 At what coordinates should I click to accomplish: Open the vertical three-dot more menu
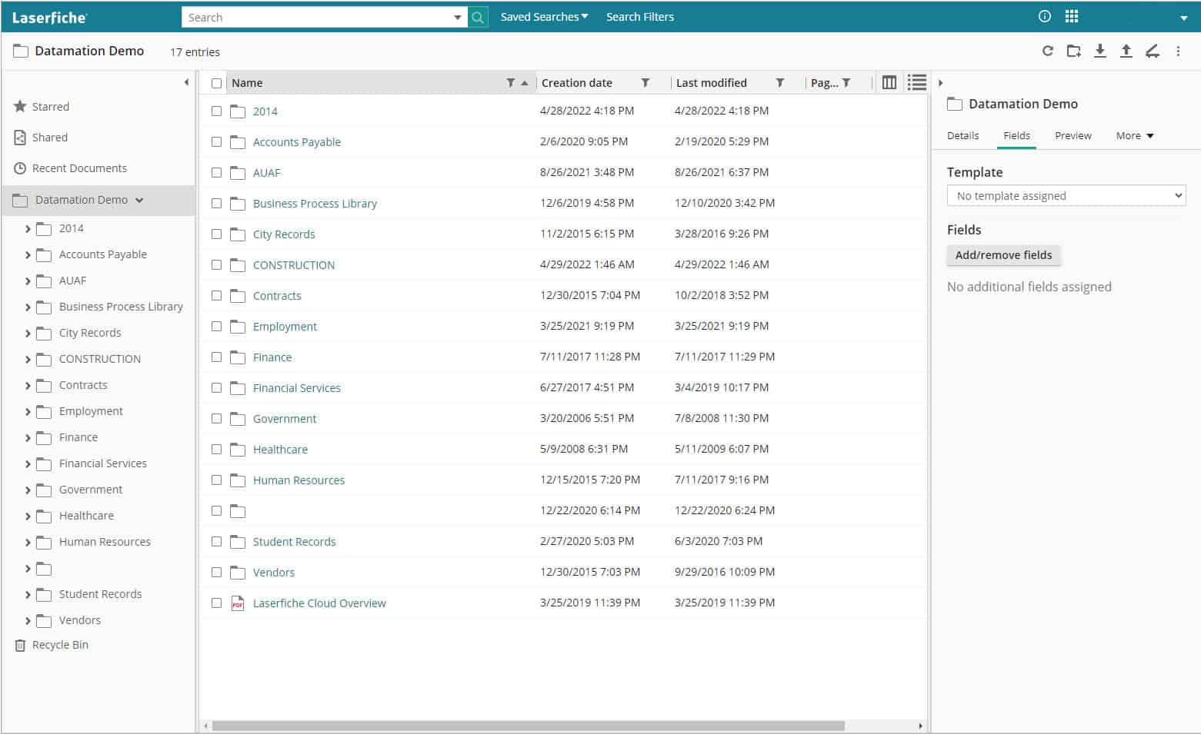pos(1178,51)
